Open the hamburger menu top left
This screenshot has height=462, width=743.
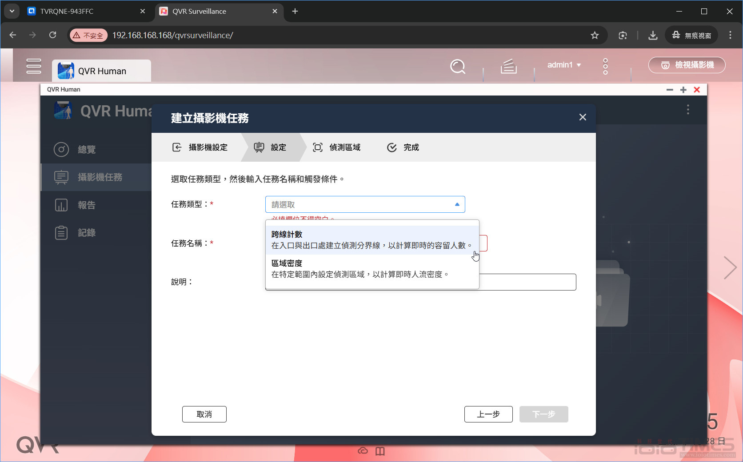point(34,65)
